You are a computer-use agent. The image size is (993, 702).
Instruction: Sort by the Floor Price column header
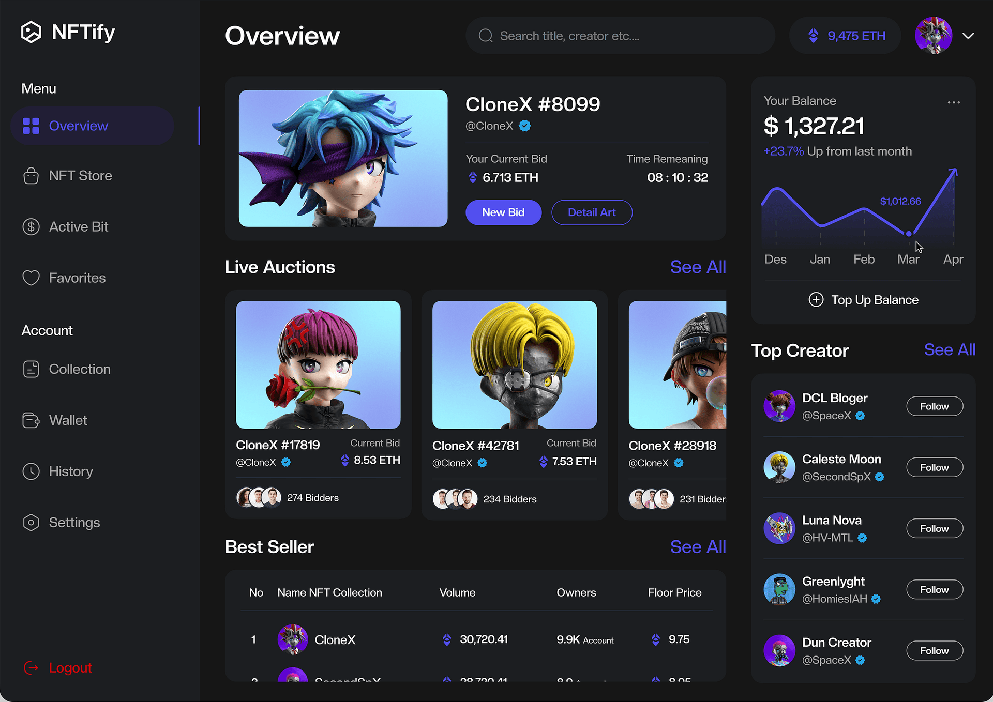coord(674,592)
